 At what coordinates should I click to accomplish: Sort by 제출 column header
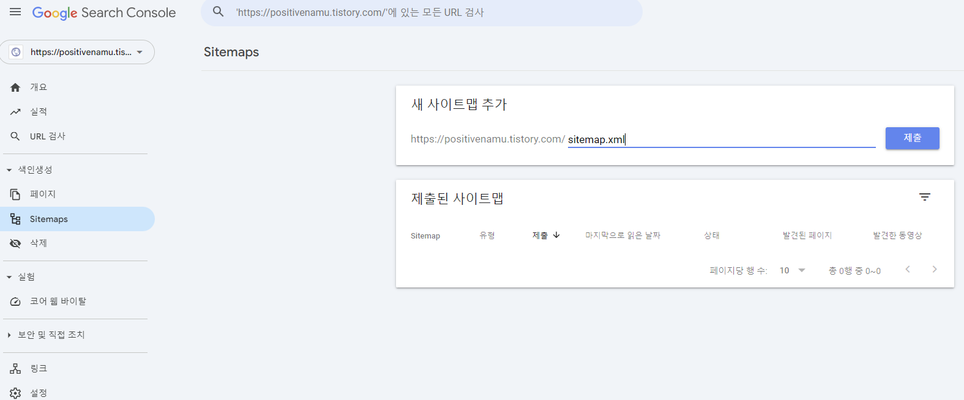(540, 235)
